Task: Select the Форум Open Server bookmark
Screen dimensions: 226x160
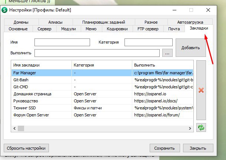Action: point(102,115)
